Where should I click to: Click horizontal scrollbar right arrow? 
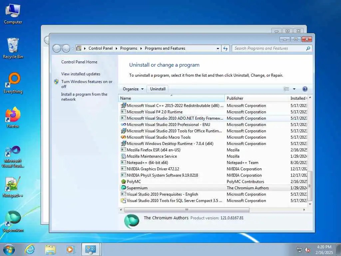304,210
